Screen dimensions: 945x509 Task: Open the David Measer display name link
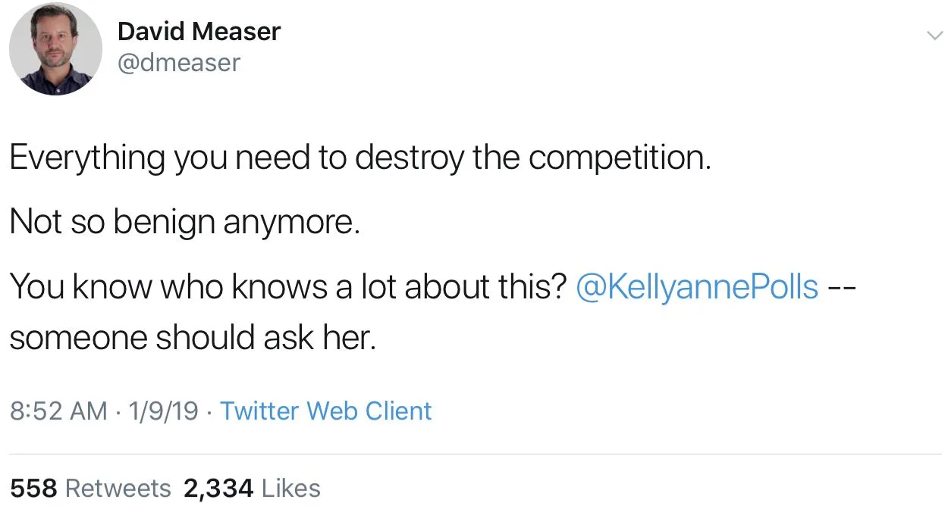pyautogui.click(x=199, y=31)
